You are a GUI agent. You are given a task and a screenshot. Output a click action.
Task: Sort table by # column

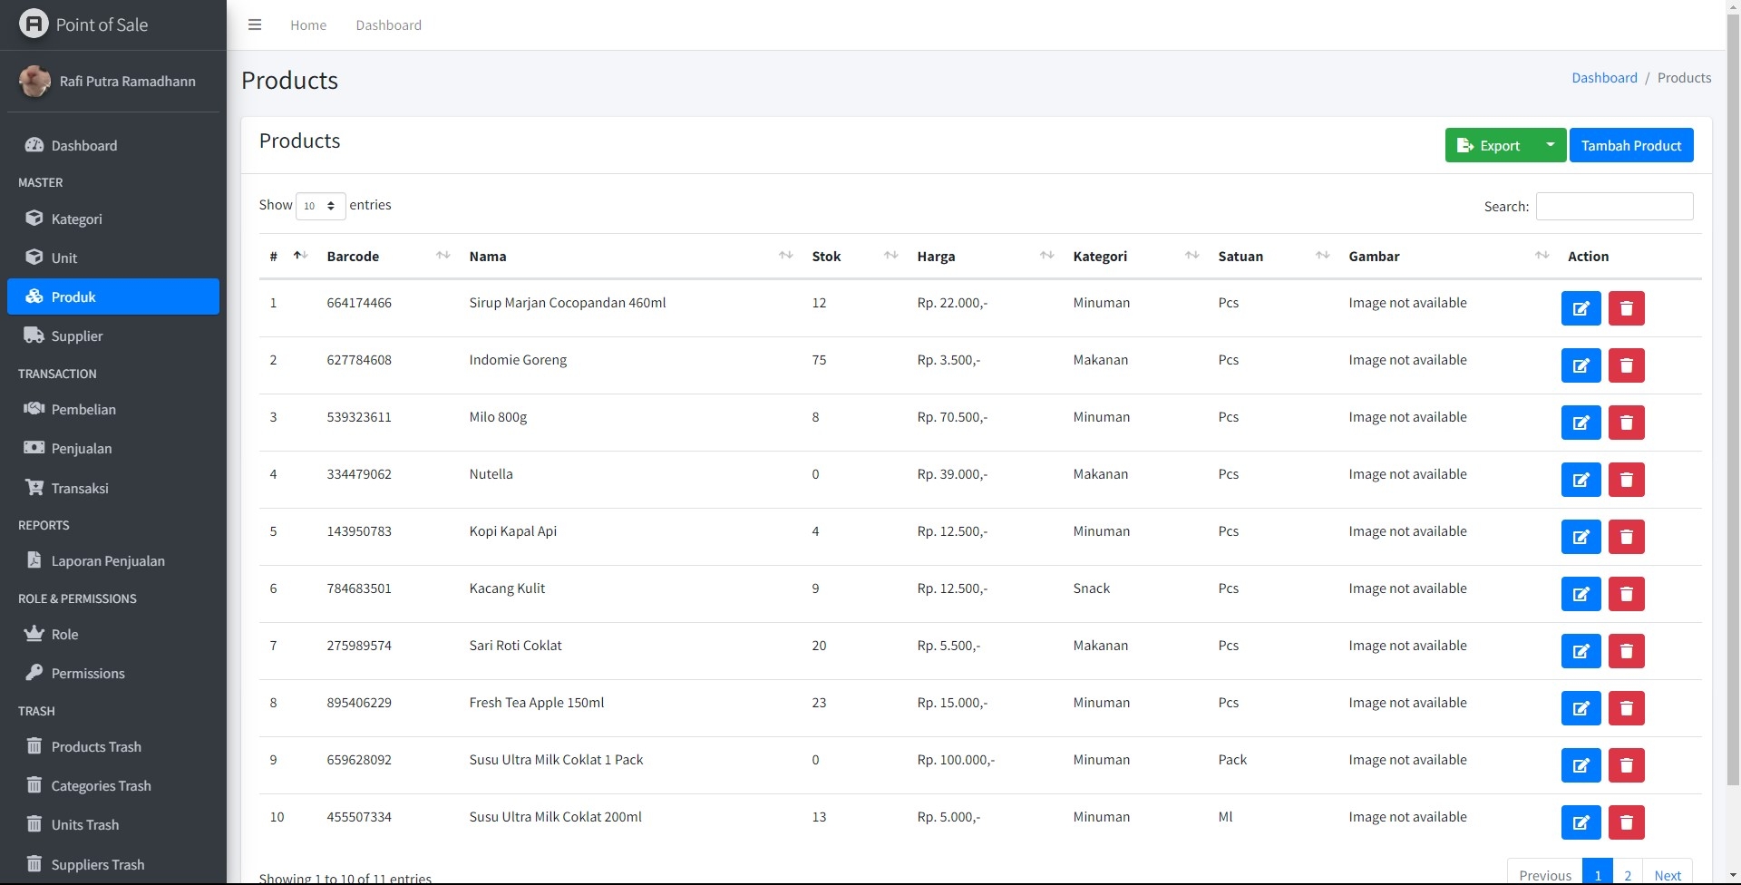[x=288, y=256]
